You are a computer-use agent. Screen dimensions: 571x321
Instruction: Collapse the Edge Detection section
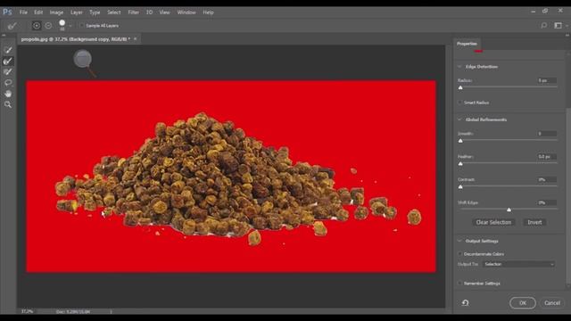coord(459,67)
